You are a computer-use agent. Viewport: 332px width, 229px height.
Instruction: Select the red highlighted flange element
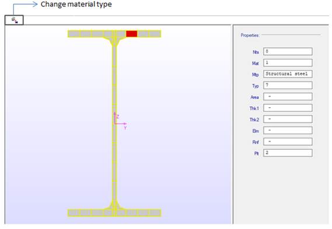pos(132,34)
